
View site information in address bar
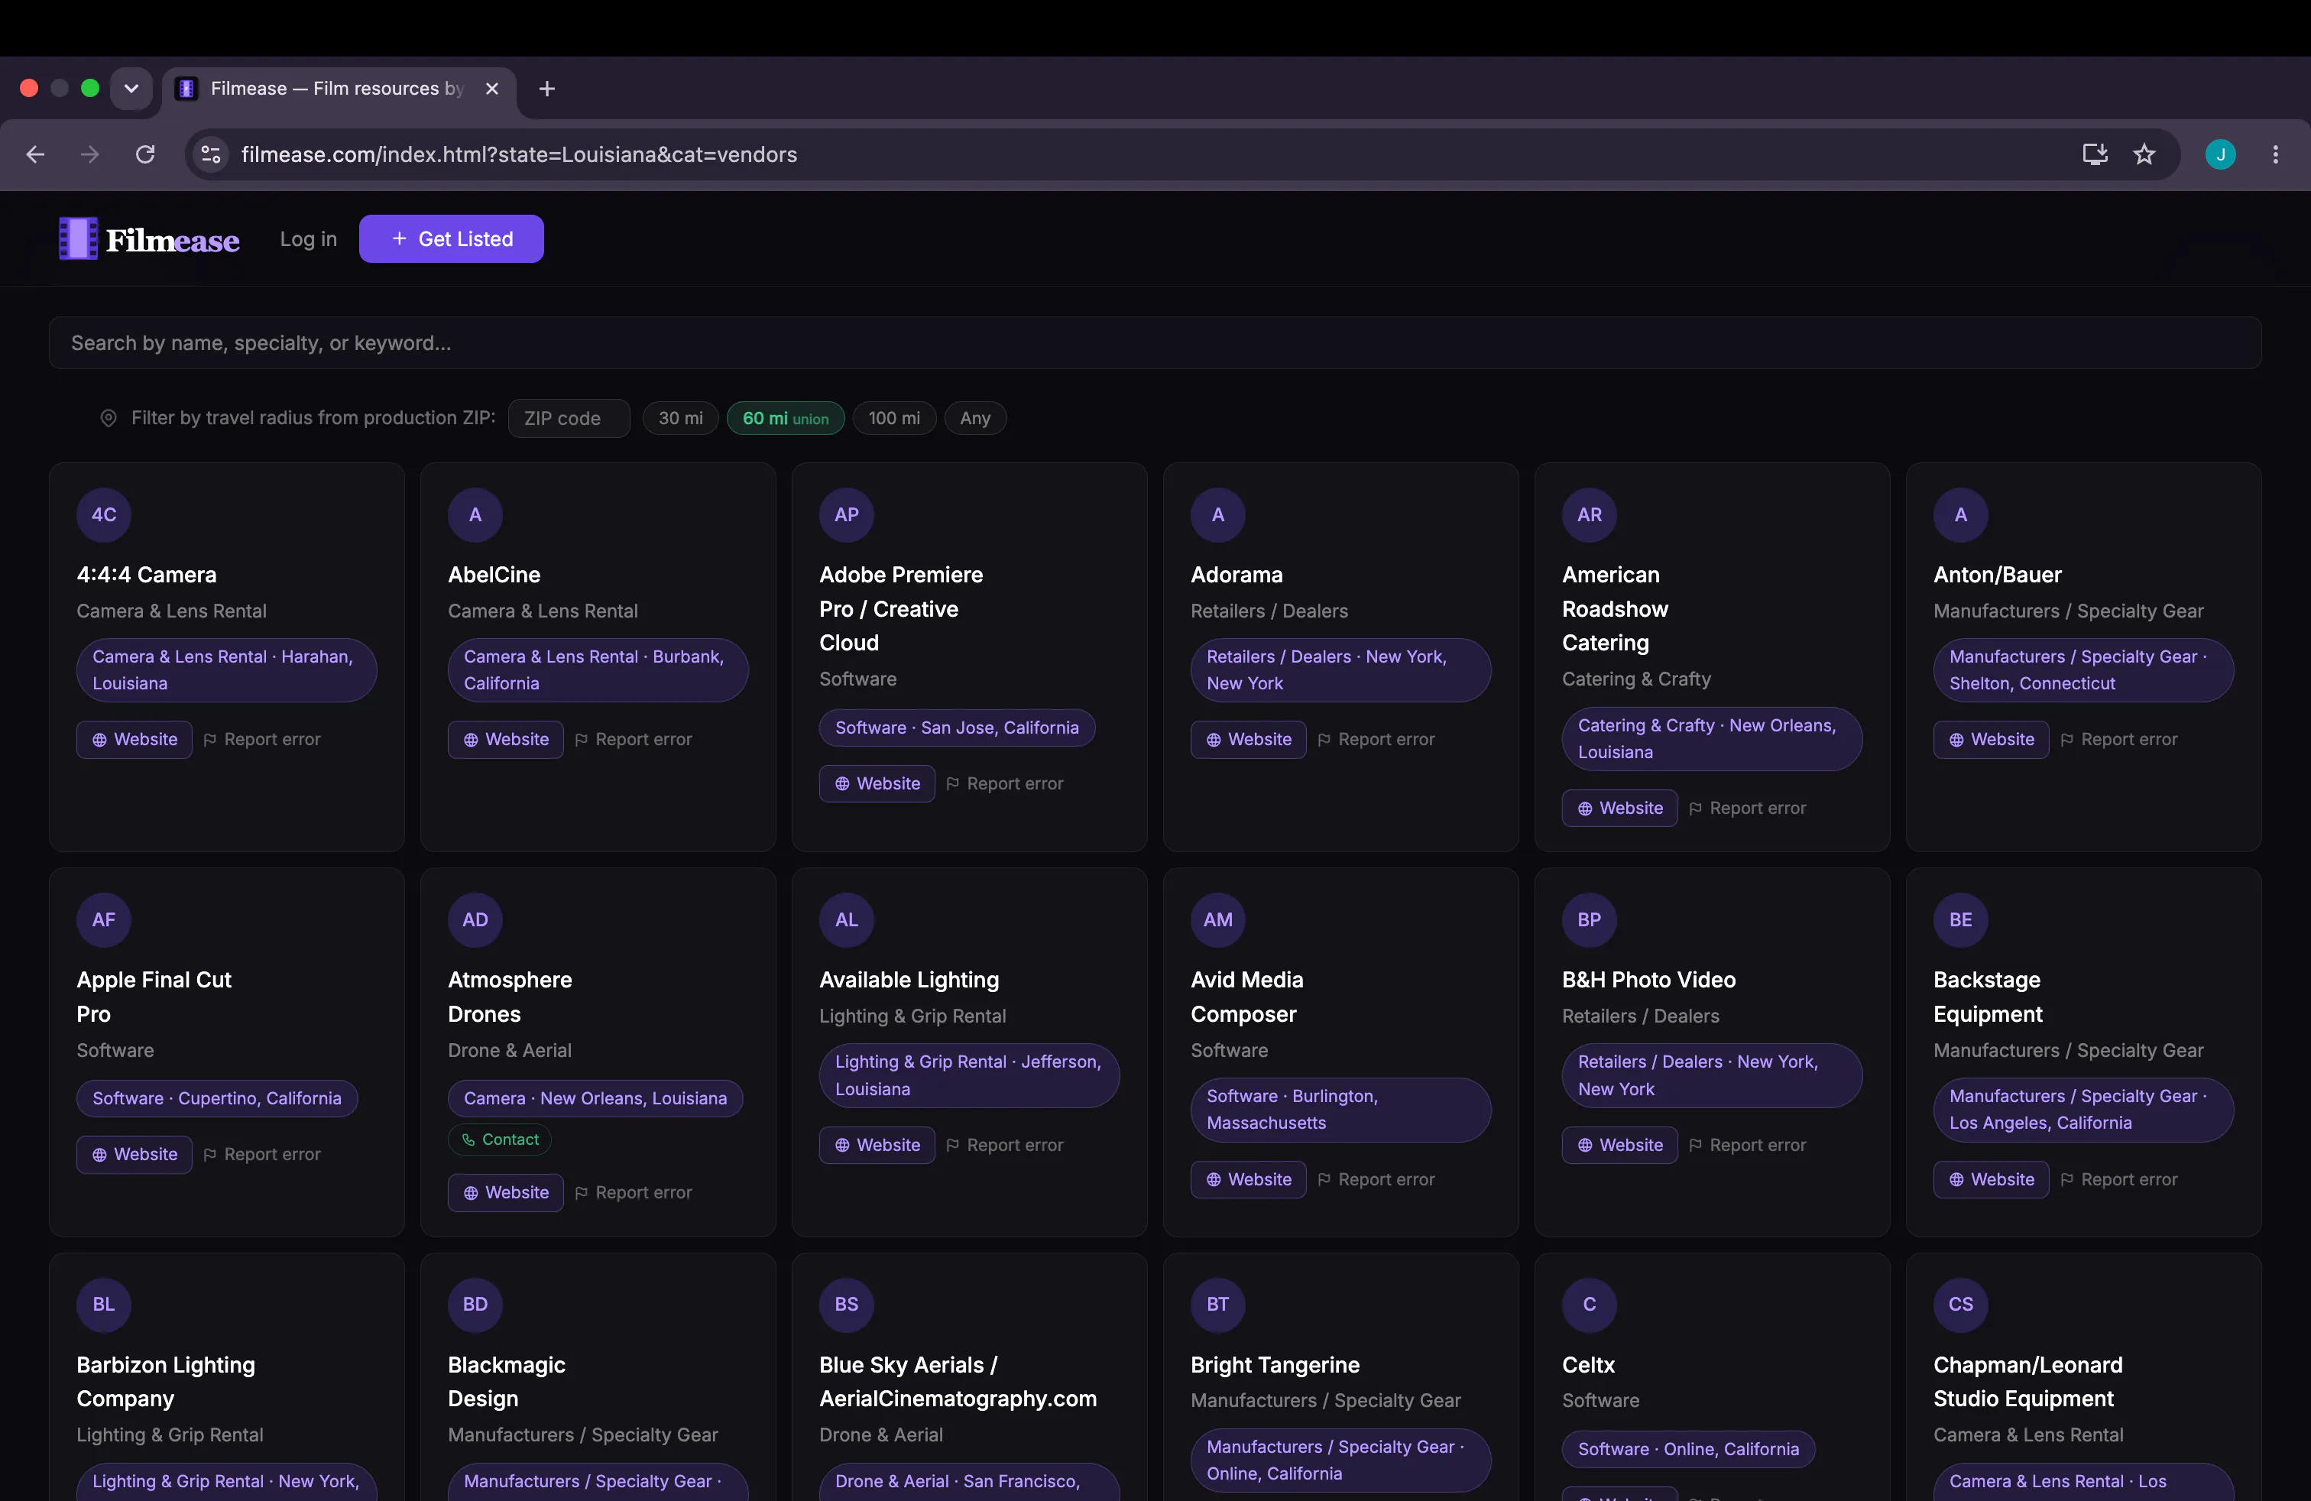click(211, 154)
